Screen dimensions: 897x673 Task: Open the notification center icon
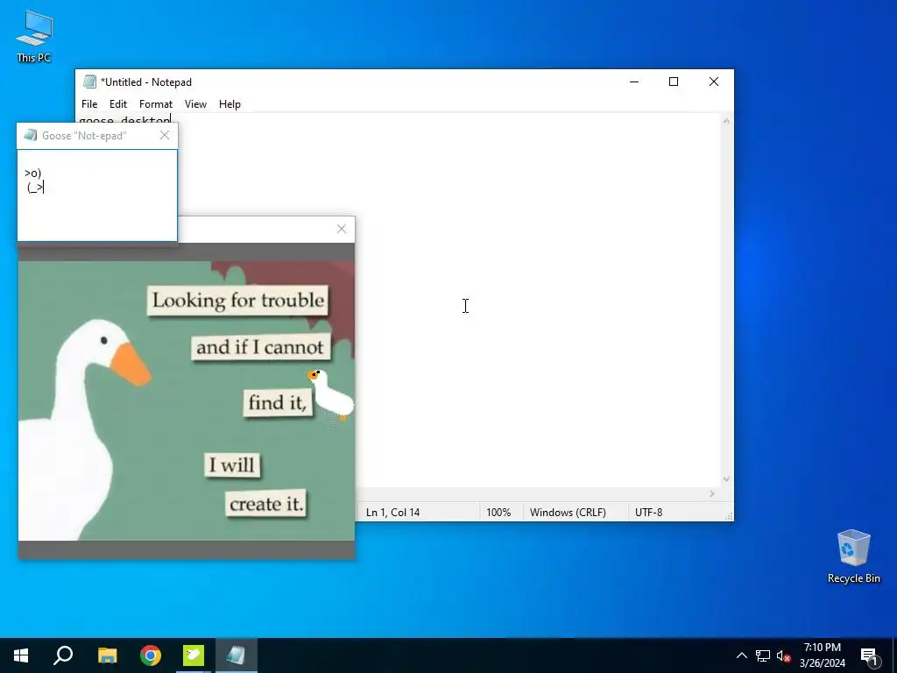(x=869, y=655)
